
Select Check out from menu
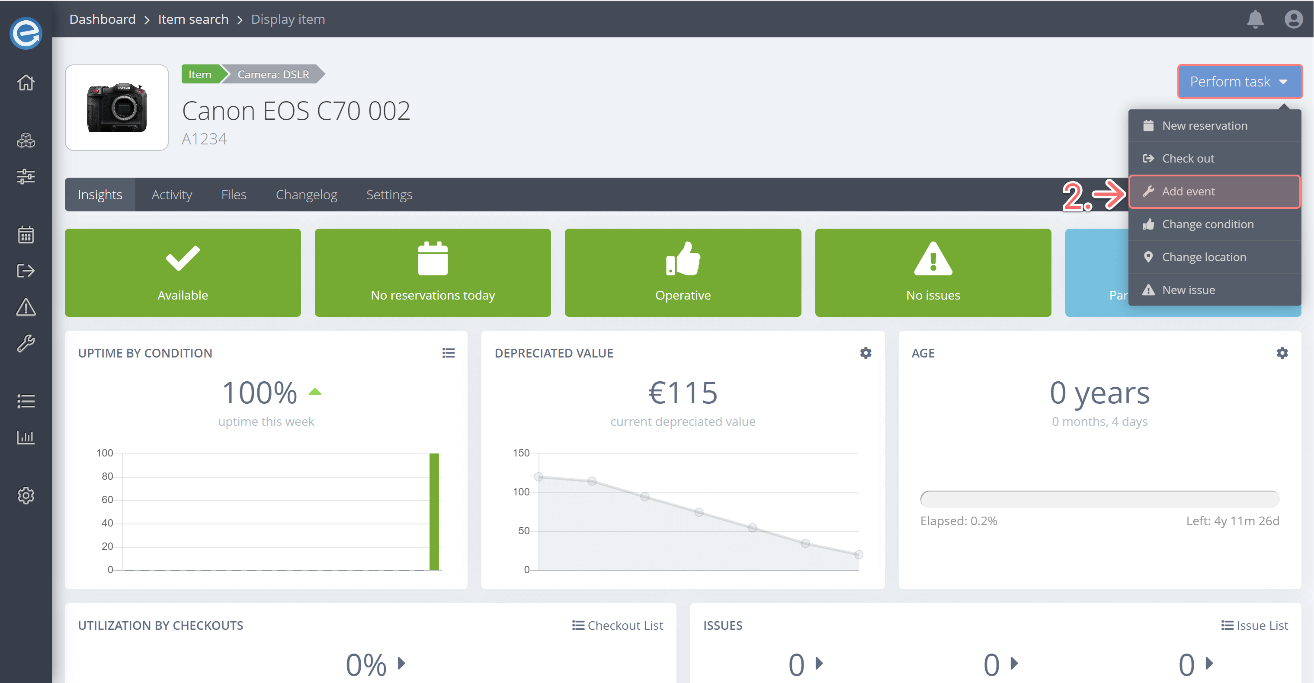(x=1215, y=159)
